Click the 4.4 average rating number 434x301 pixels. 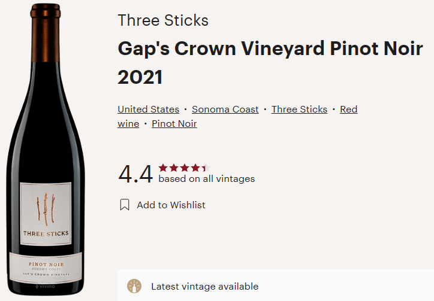pyautogui.click(x=135, y=174)
